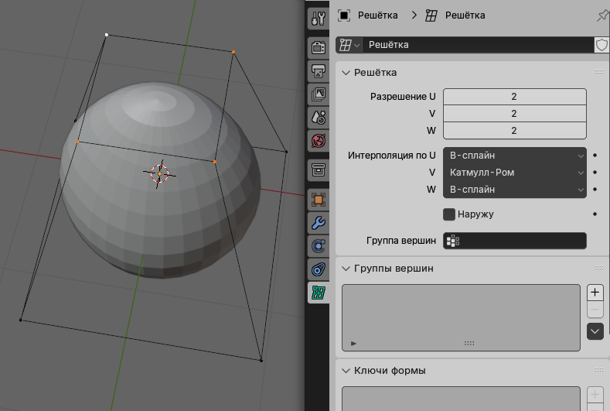
Task: Click the vertex group list resize grip
Action: pyautogui.click(x=469, y=344)
